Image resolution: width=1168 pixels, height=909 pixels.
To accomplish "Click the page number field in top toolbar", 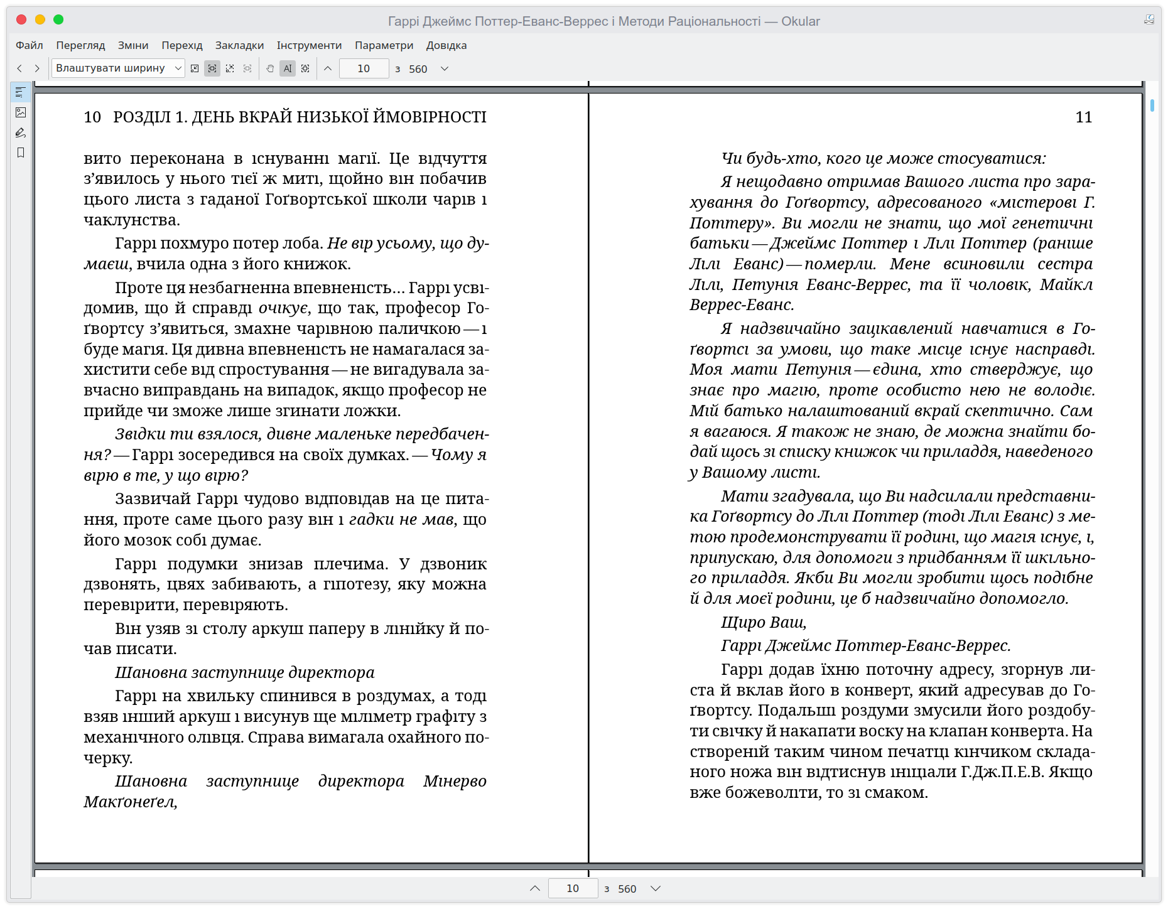I will tap(364, 68).
